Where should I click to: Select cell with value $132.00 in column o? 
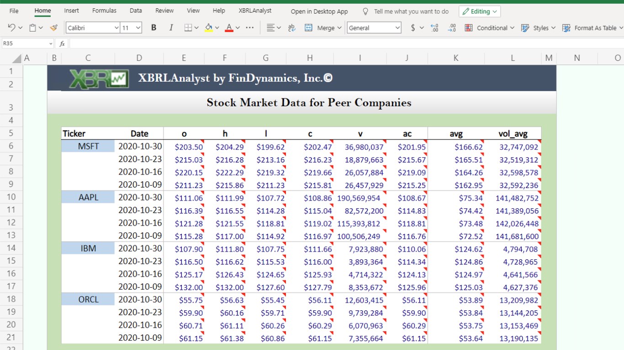coord(184,287)
